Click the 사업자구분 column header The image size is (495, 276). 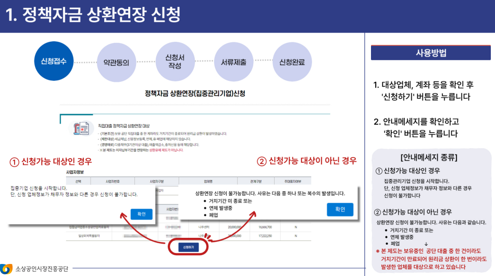coord(157,182)
